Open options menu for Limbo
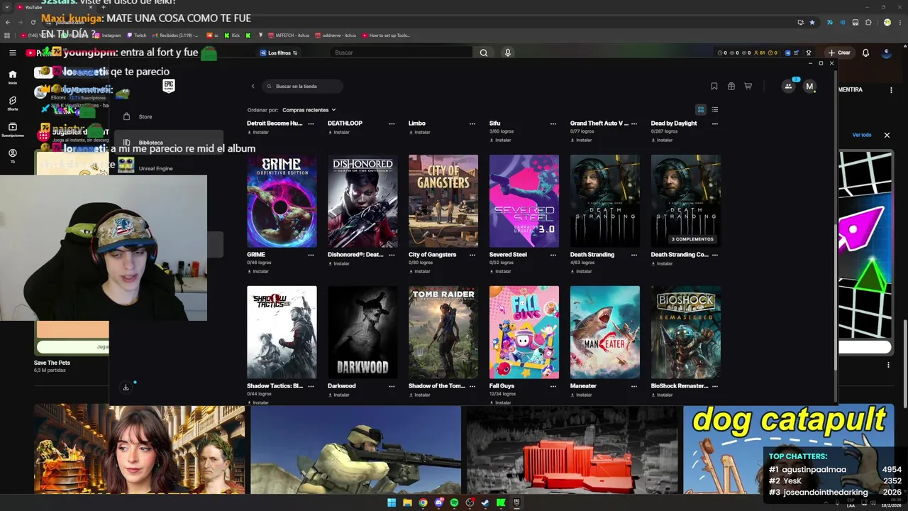This screenshot has width=908, height=511. [472, 123]
